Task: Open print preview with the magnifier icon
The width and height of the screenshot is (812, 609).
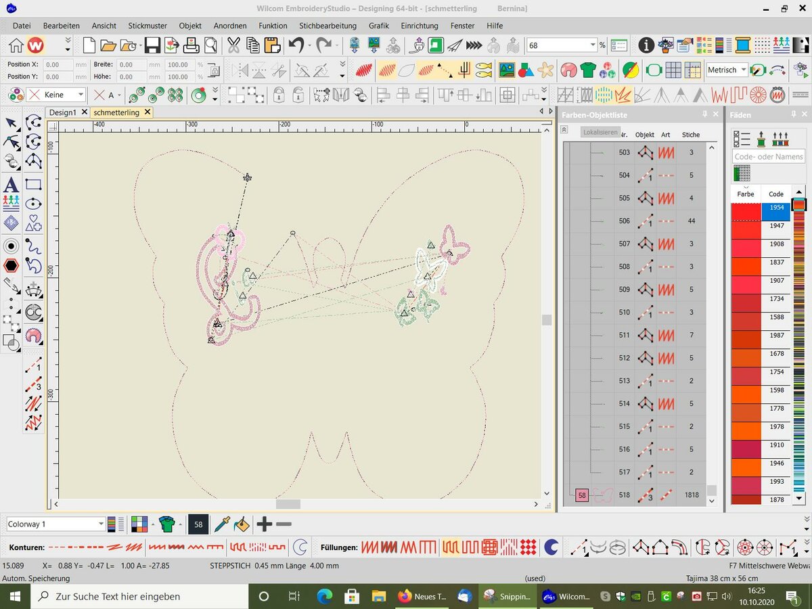Action: point(210,46)
